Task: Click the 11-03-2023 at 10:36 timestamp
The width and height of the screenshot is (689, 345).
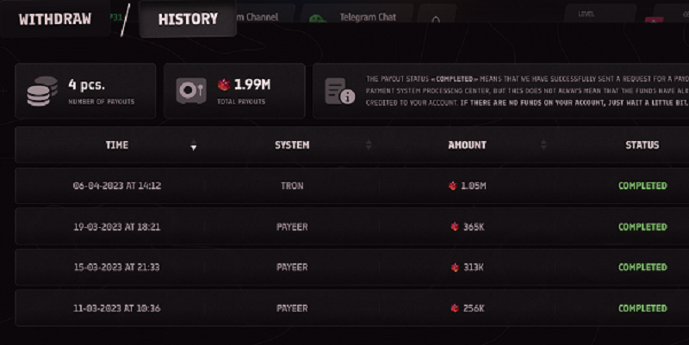Action: point(117,308)
